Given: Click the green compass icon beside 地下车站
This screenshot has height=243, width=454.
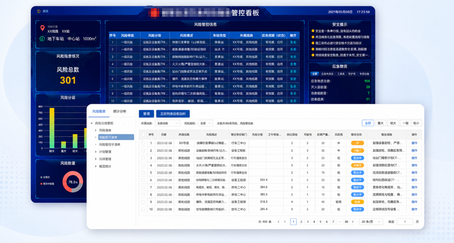Looking at the screenshot, I should pos(42,38).
